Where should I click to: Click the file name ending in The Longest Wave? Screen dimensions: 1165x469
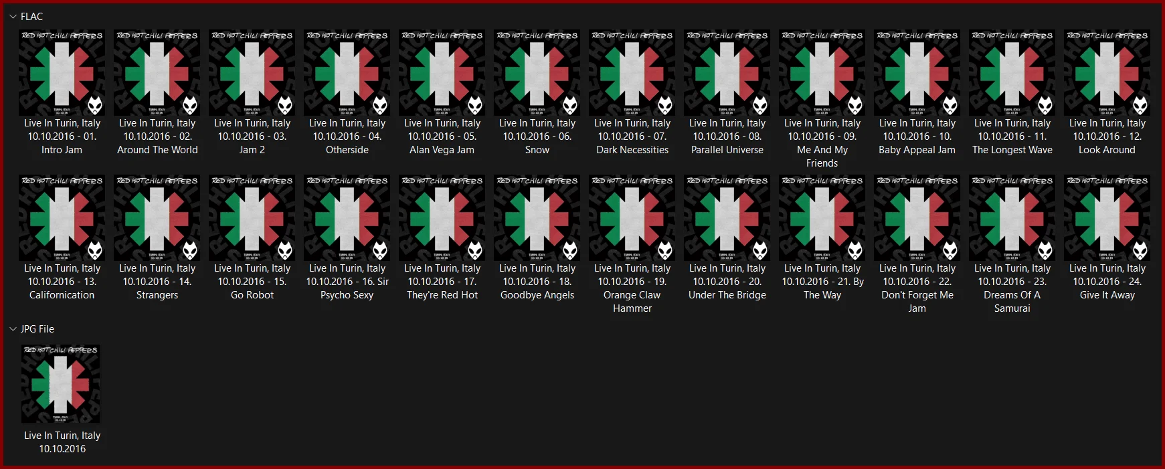[x=1012, y=136]
